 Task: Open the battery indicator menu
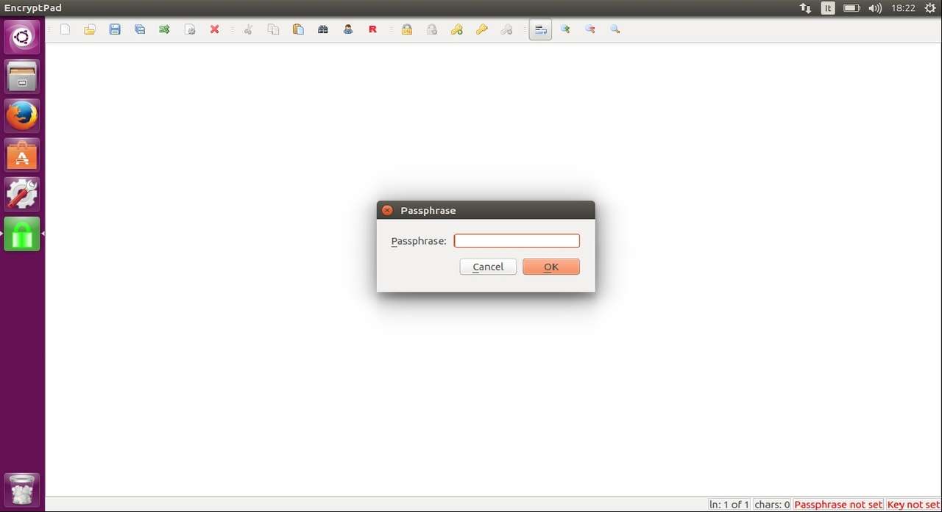pyautogui.click(x=851, y=8)
